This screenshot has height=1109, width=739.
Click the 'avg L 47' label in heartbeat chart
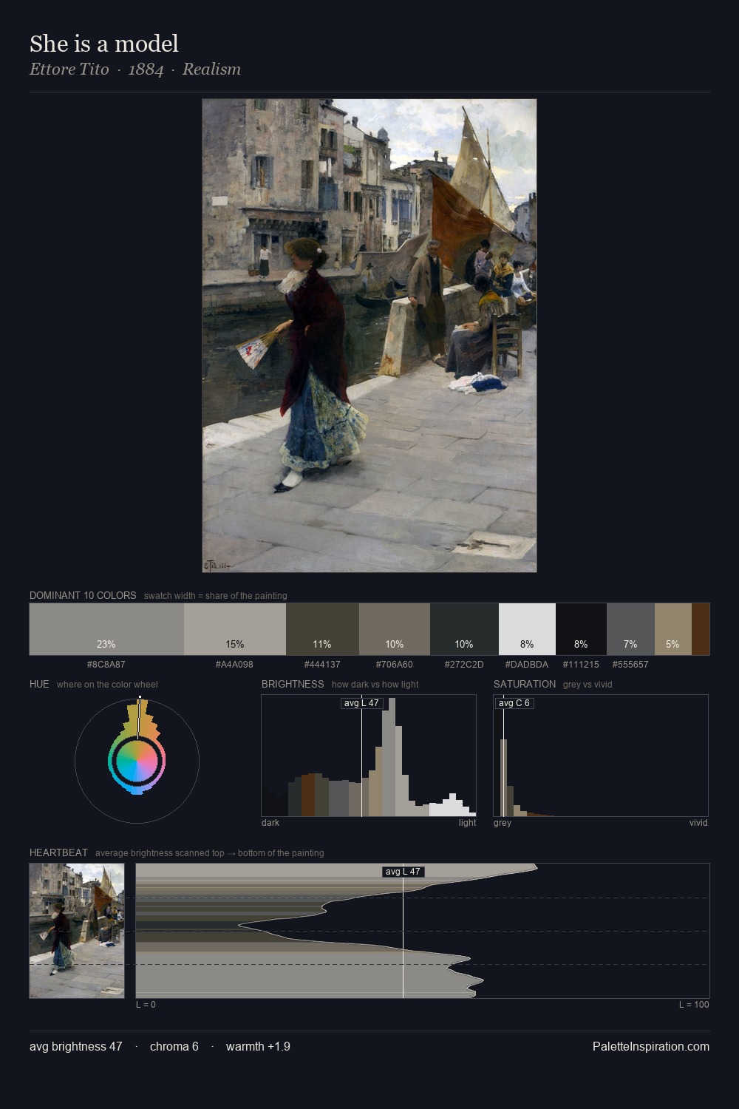(x=403, y=872)
